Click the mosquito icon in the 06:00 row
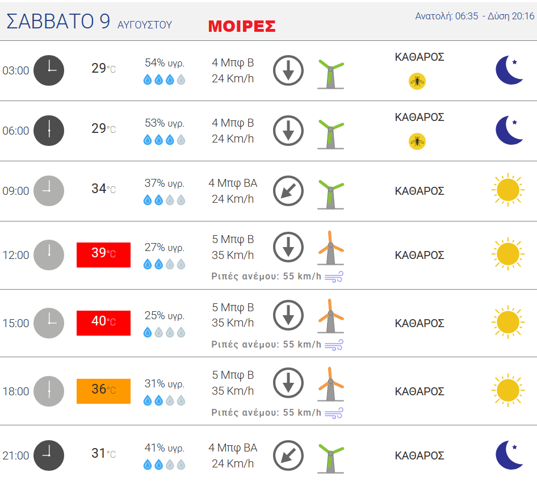Screen dimensions: 537x485 [x=417, y=141]
